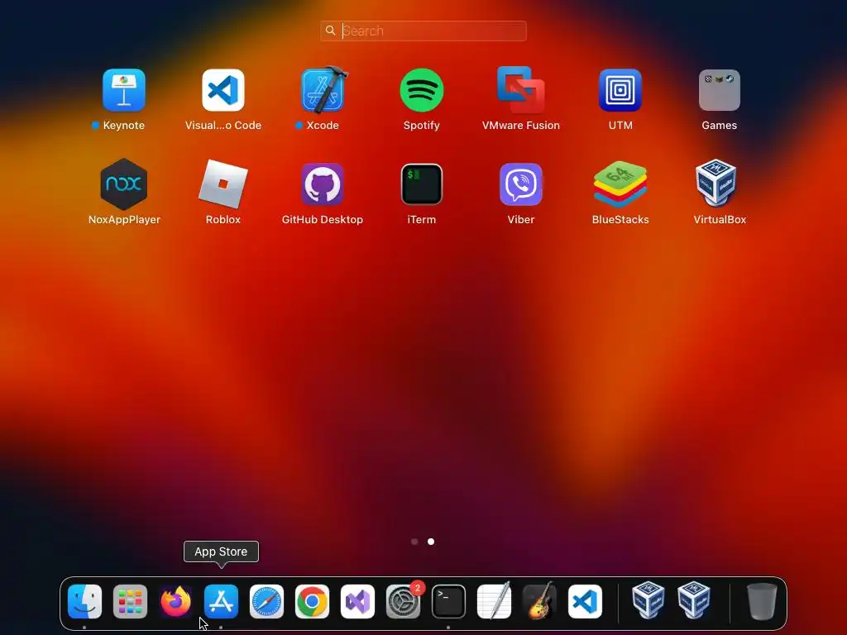847x635 pixels.
Task: Open the Games folder
Action: [720, 89]
